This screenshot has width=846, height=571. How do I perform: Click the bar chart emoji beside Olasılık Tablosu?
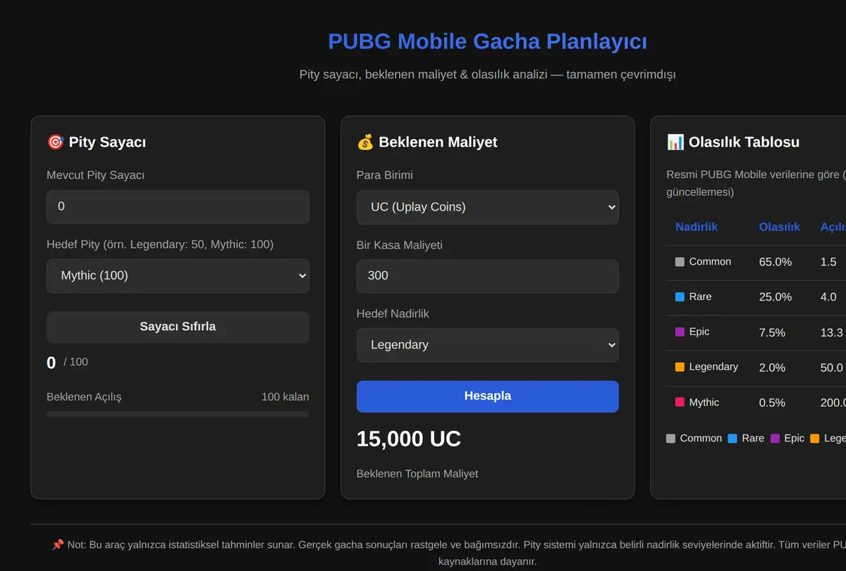tap(675, 142)
